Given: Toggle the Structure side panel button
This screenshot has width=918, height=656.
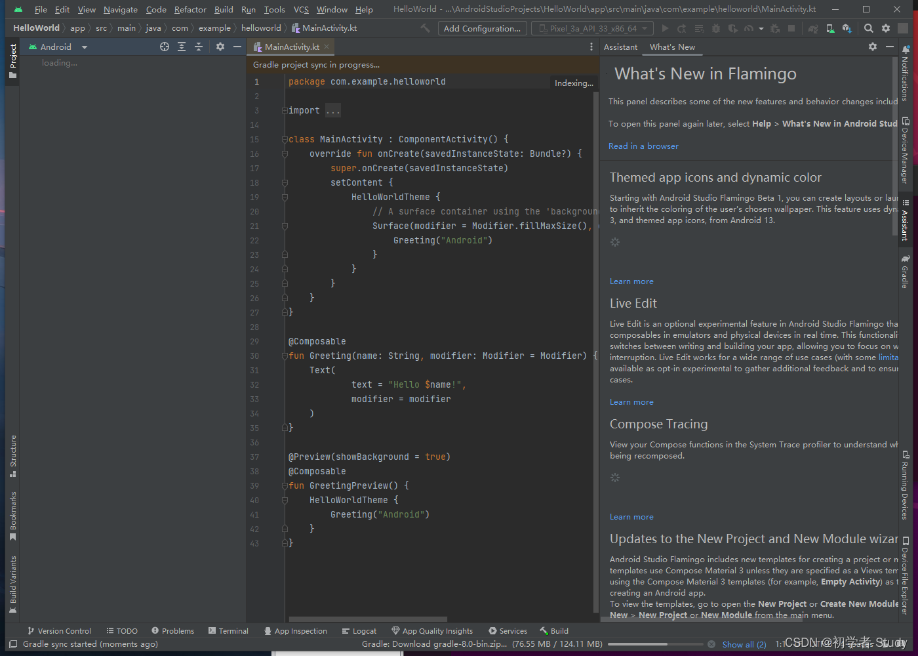Looking at the screenshot, I should [x=12, y=457].
